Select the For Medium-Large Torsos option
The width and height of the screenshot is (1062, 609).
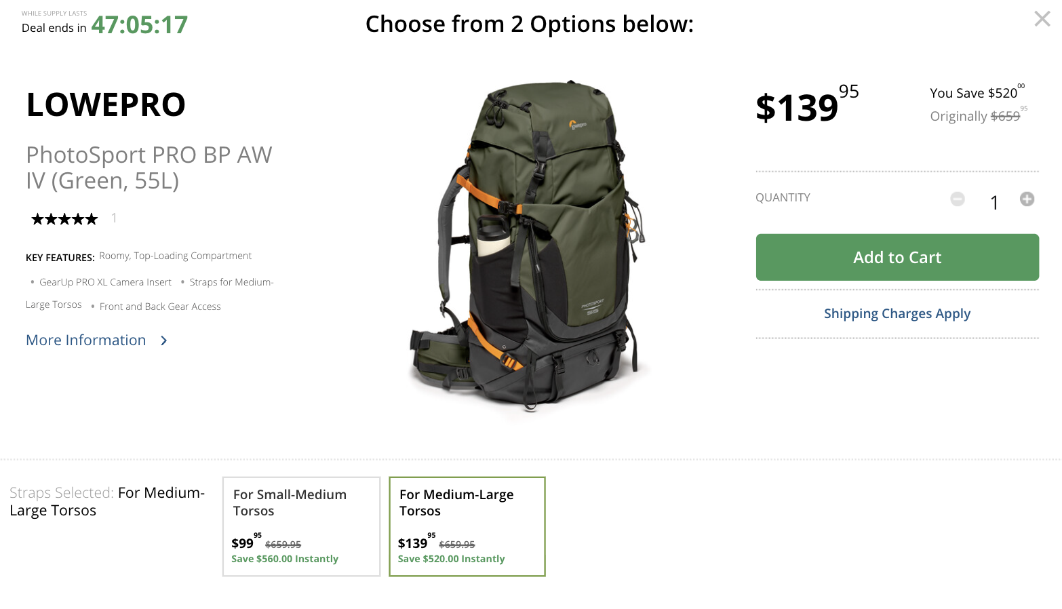point(467,526)
